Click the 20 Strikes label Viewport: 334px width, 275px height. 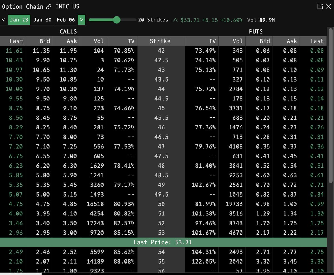coord(153,20)
